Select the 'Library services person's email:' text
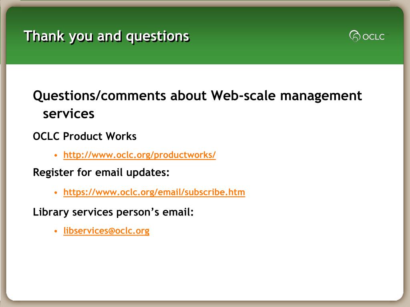410x307 pixels. click(x=113, y=212)
